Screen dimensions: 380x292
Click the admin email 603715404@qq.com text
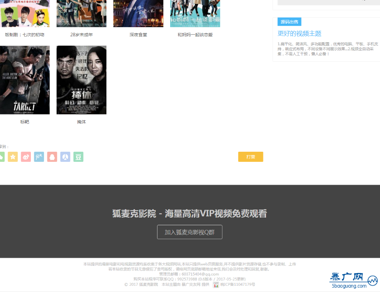(x=200, y=274)
